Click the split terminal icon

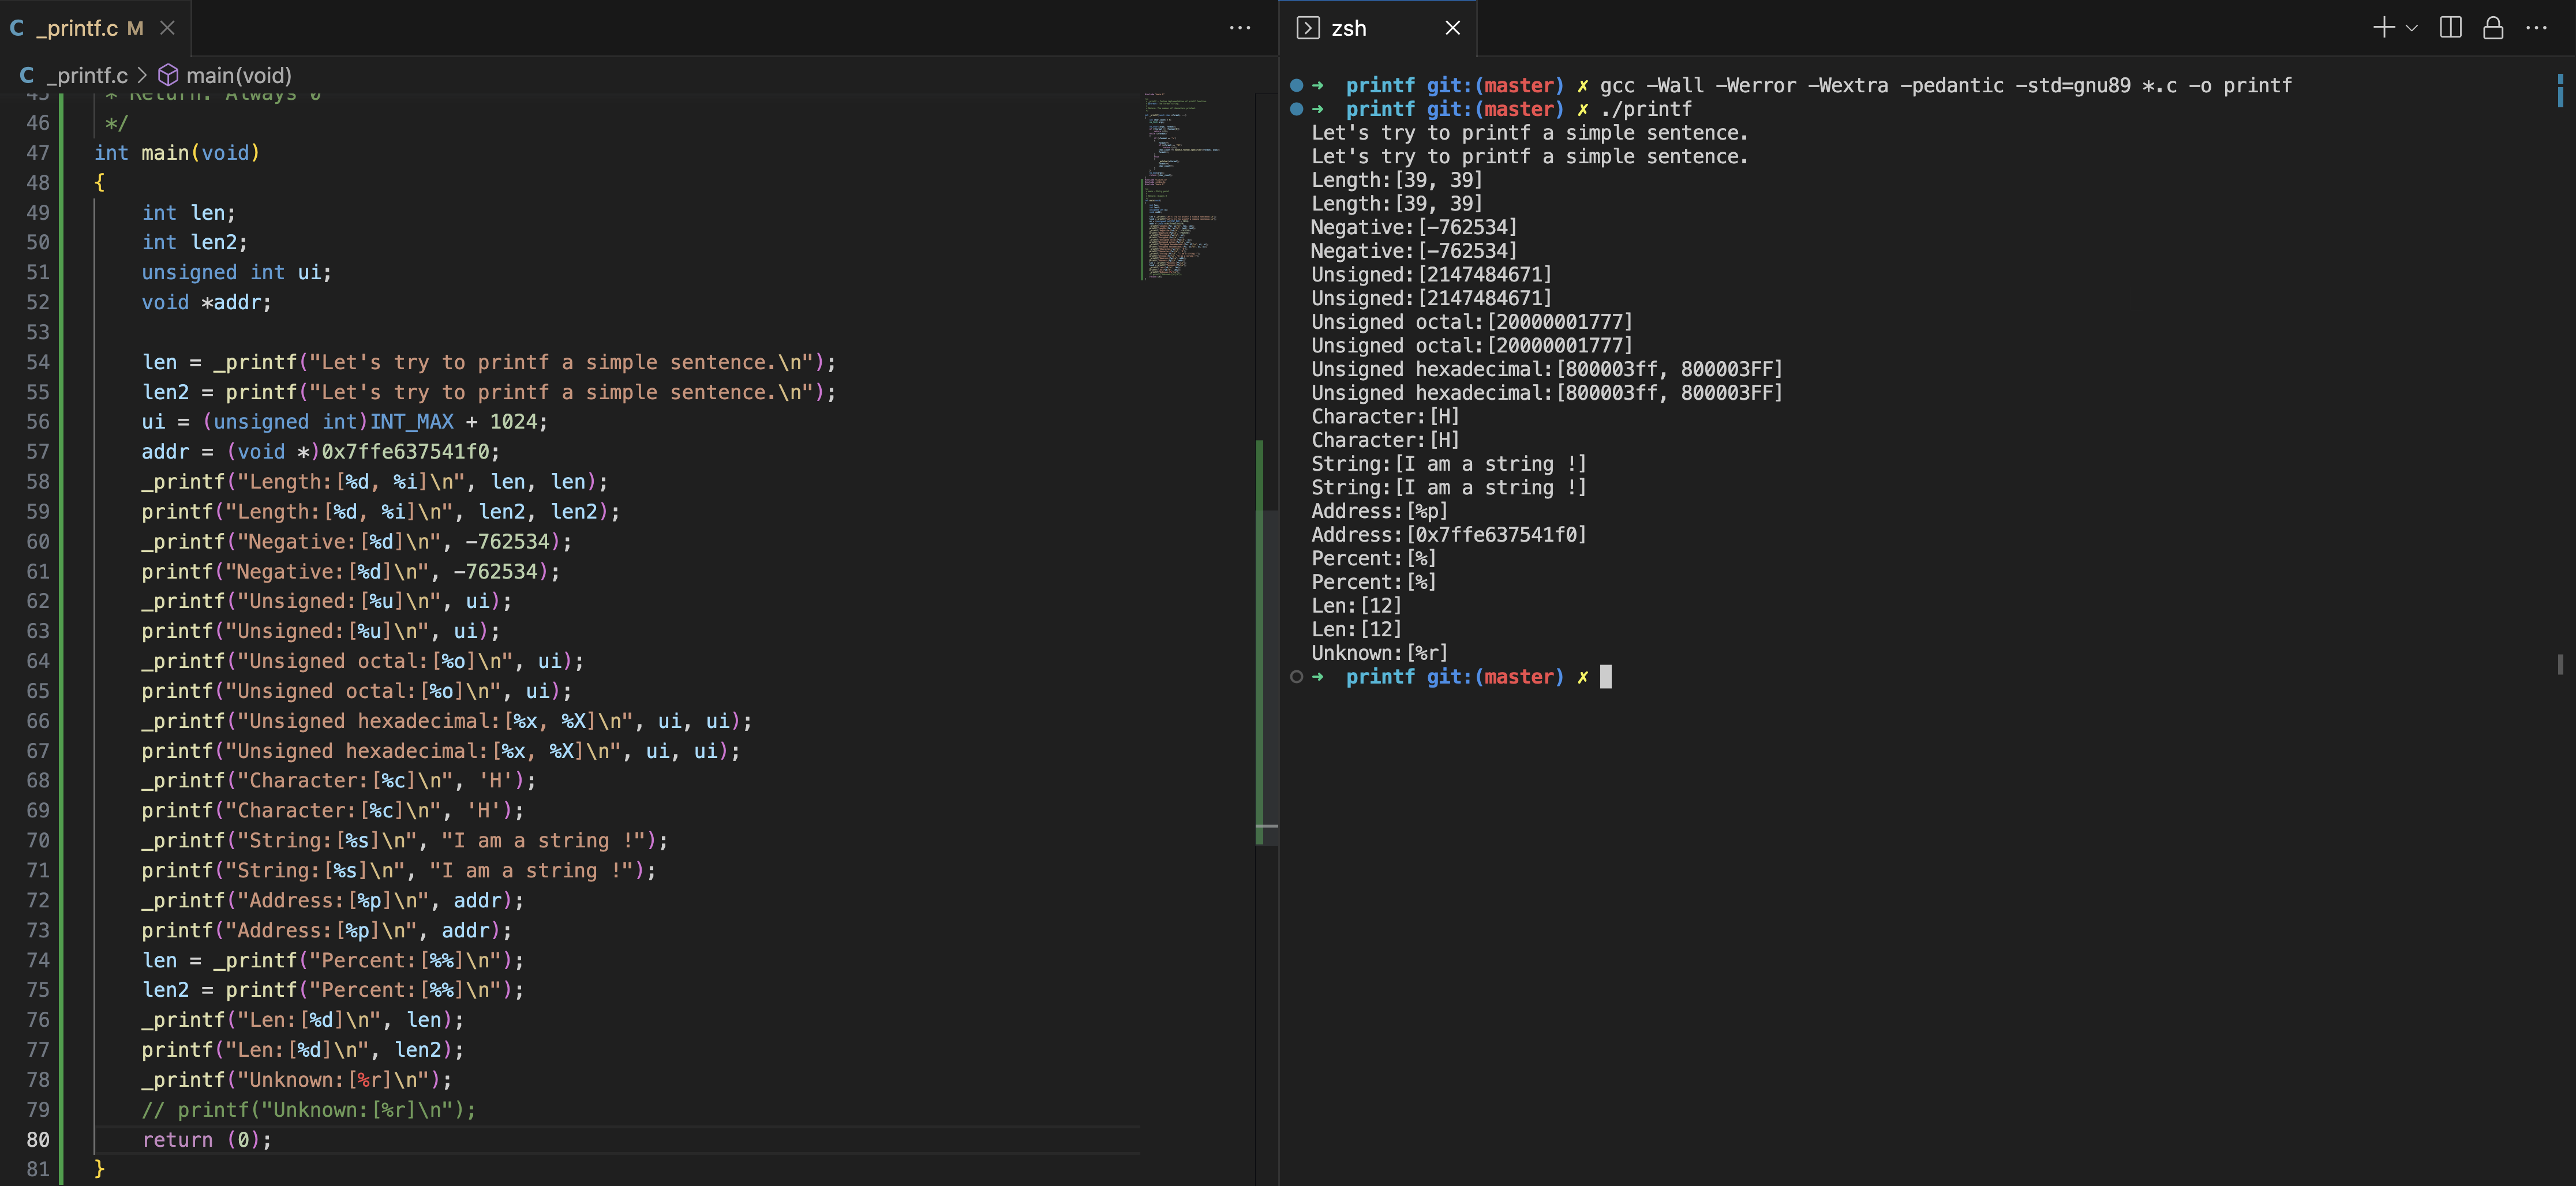[2450, 28]
